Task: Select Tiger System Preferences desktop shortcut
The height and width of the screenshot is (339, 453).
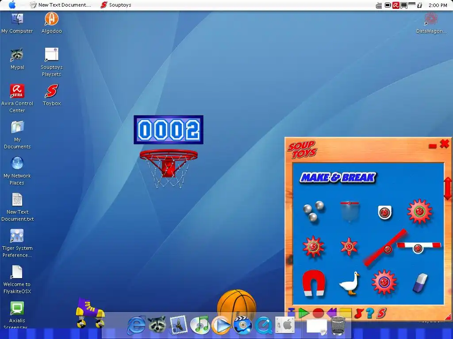Action: (x=17, y=243)
